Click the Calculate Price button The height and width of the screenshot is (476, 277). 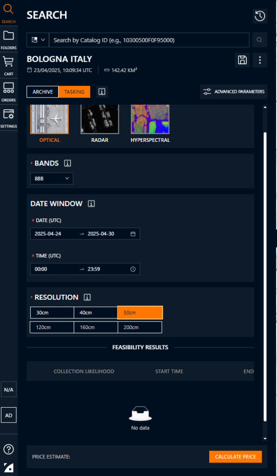(236, 456)
